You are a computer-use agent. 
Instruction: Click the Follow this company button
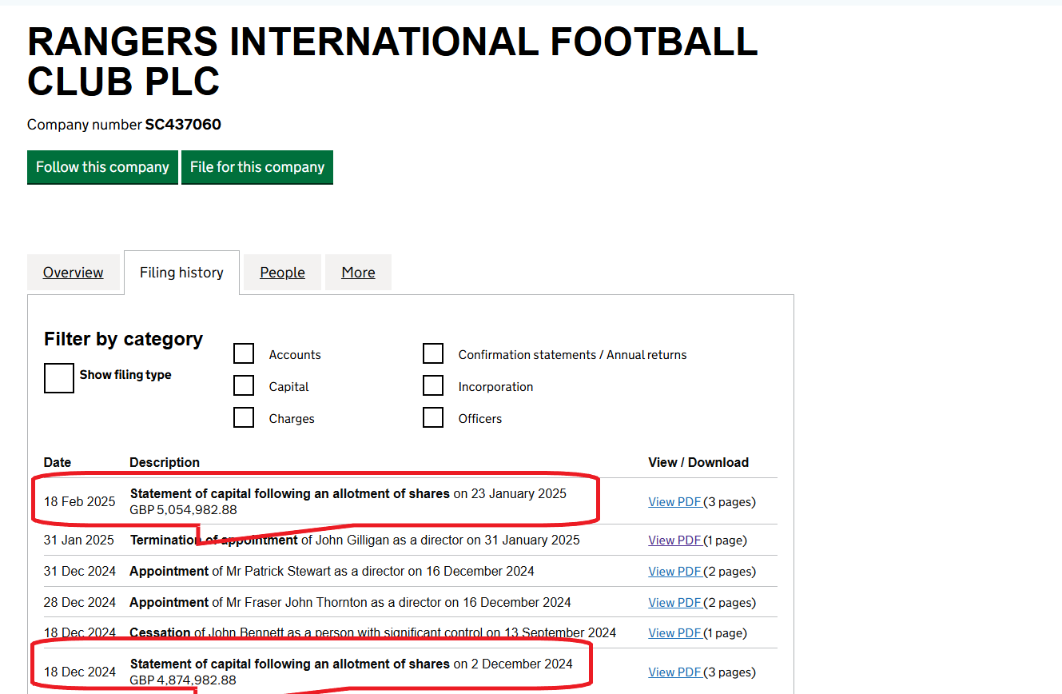tap(102, 167)
